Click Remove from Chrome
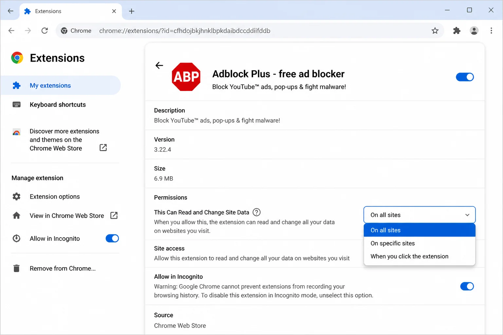The height and width of the screenshot is (335, 503). point(63,269)
